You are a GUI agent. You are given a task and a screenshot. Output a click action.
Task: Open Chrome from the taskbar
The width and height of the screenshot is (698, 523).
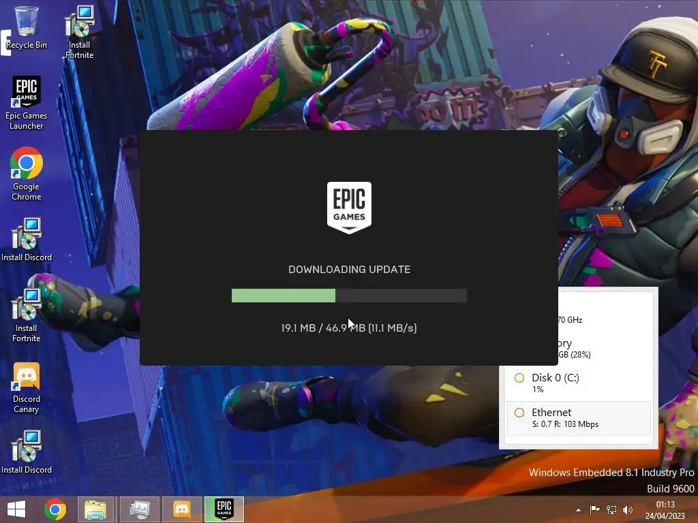coord(55,509)
